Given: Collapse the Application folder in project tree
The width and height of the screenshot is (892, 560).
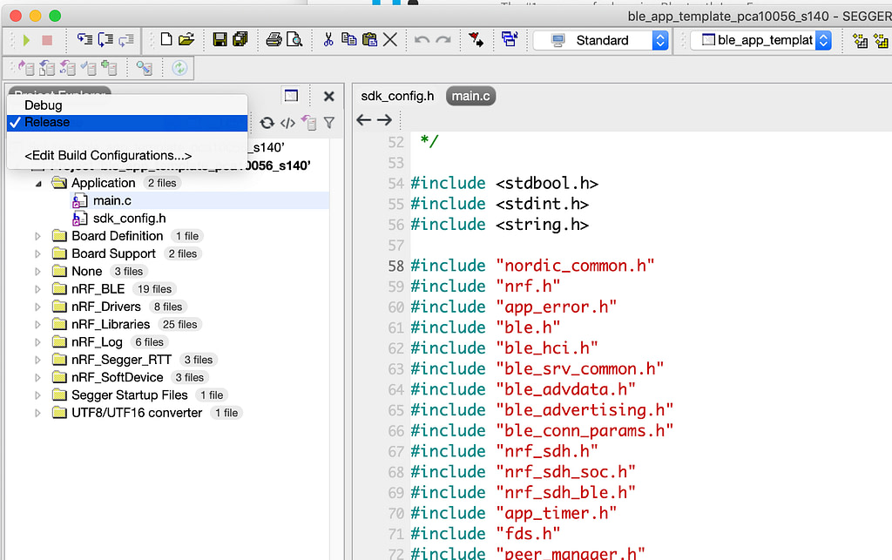Looking at the screenshot, I should (37, 184).
